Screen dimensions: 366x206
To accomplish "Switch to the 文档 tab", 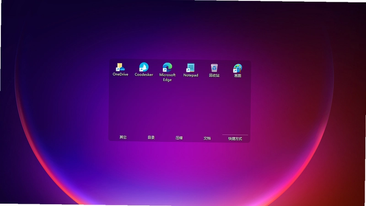I will (207, 138).
